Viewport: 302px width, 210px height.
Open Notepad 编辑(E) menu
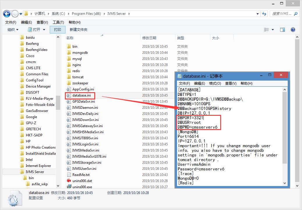point(200,83)
